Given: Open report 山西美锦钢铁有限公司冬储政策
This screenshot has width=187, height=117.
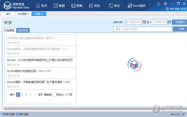Looking at the screenshot, I should 40,51.
